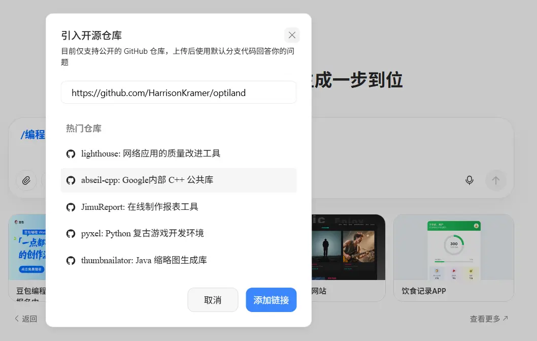
Task: Select abseil-cpp: Google内部 C++ 公共库
Action: tap(147, 180)
